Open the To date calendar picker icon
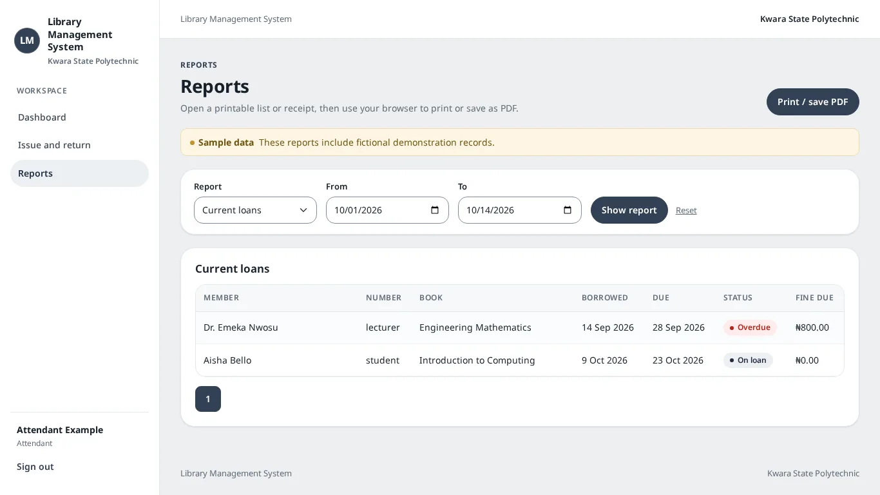The height and width of the screenshot is (495, 880). pyautogui.click(x=568, y=210)
